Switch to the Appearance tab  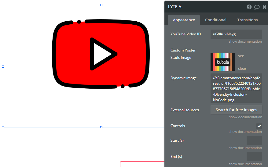point(184,20)
